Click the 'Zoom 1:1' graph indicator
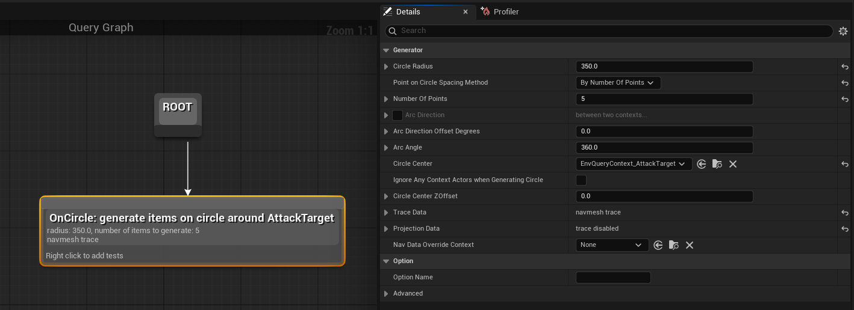This screenshot has width=854, height=310. pyautogui.click(x=350, y=30)
